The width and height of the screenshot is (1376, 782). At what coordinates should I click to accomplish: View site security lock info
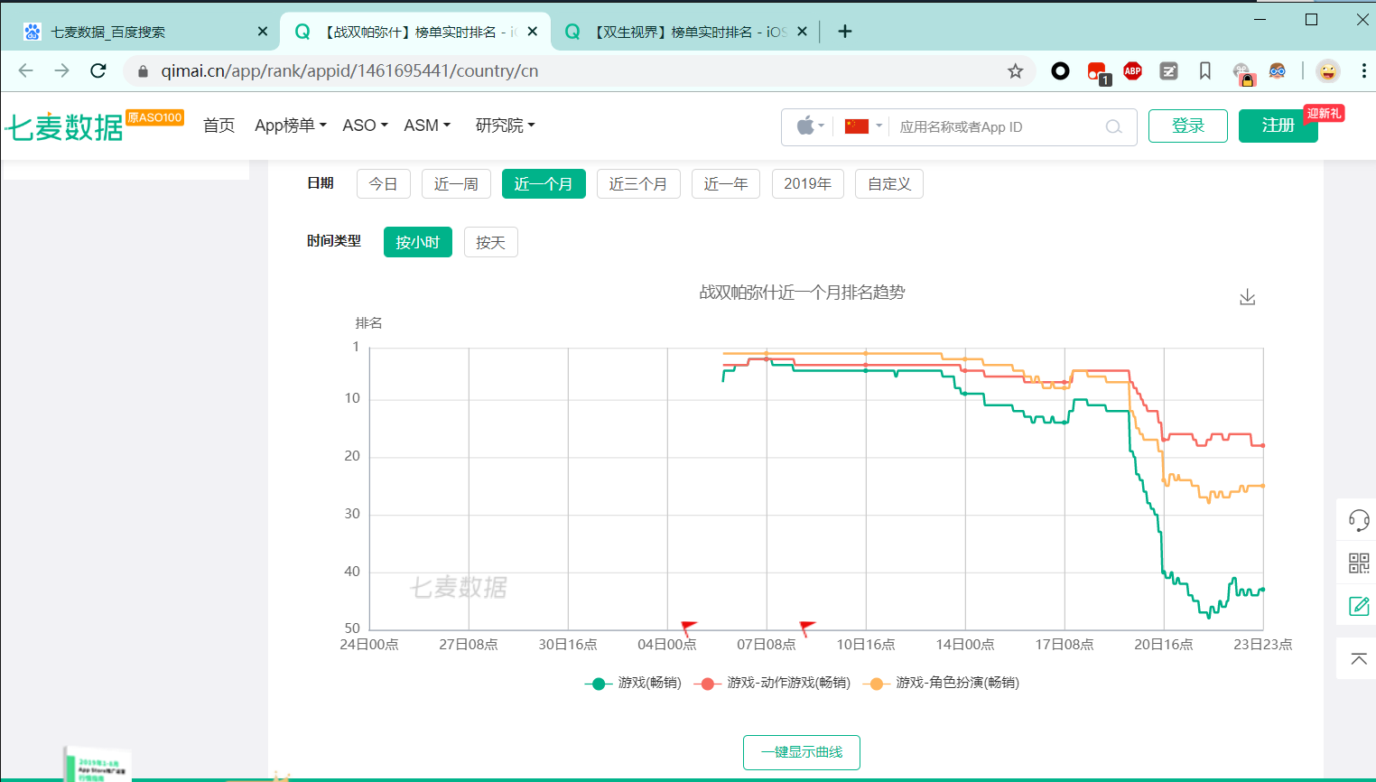(x=143, y=70)
